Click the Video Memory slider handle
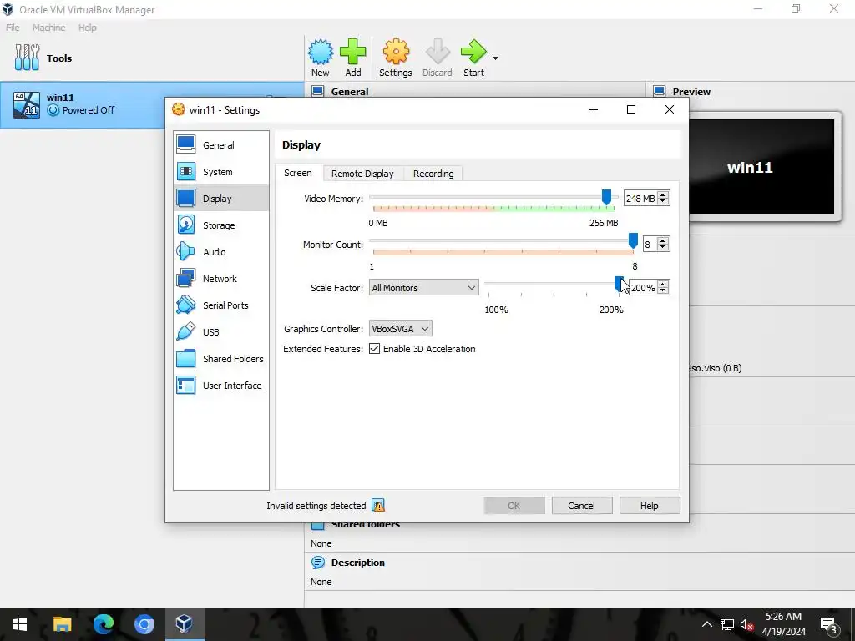The width and height of the screenshot is (855, 641). pos(606,197)
